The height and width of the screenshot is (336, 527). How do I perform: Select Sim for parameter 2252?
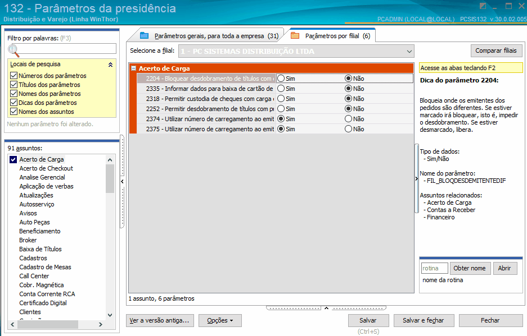(x=281, y=109)
